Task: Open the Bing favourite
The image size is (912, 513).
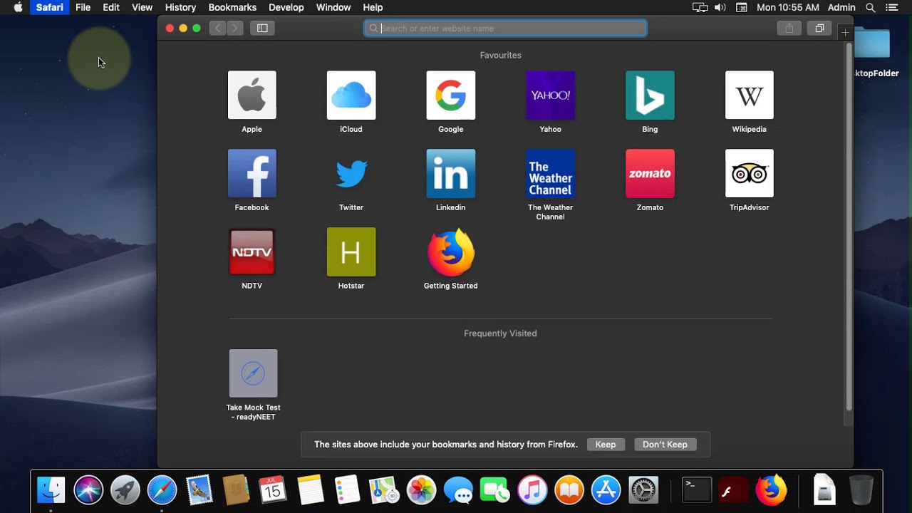Action: pos(650,95)
